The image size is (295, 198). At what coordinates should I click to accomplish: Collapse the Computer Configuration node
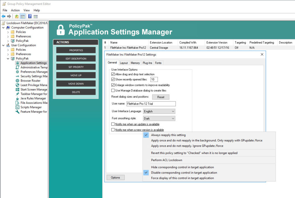point(3,27)
